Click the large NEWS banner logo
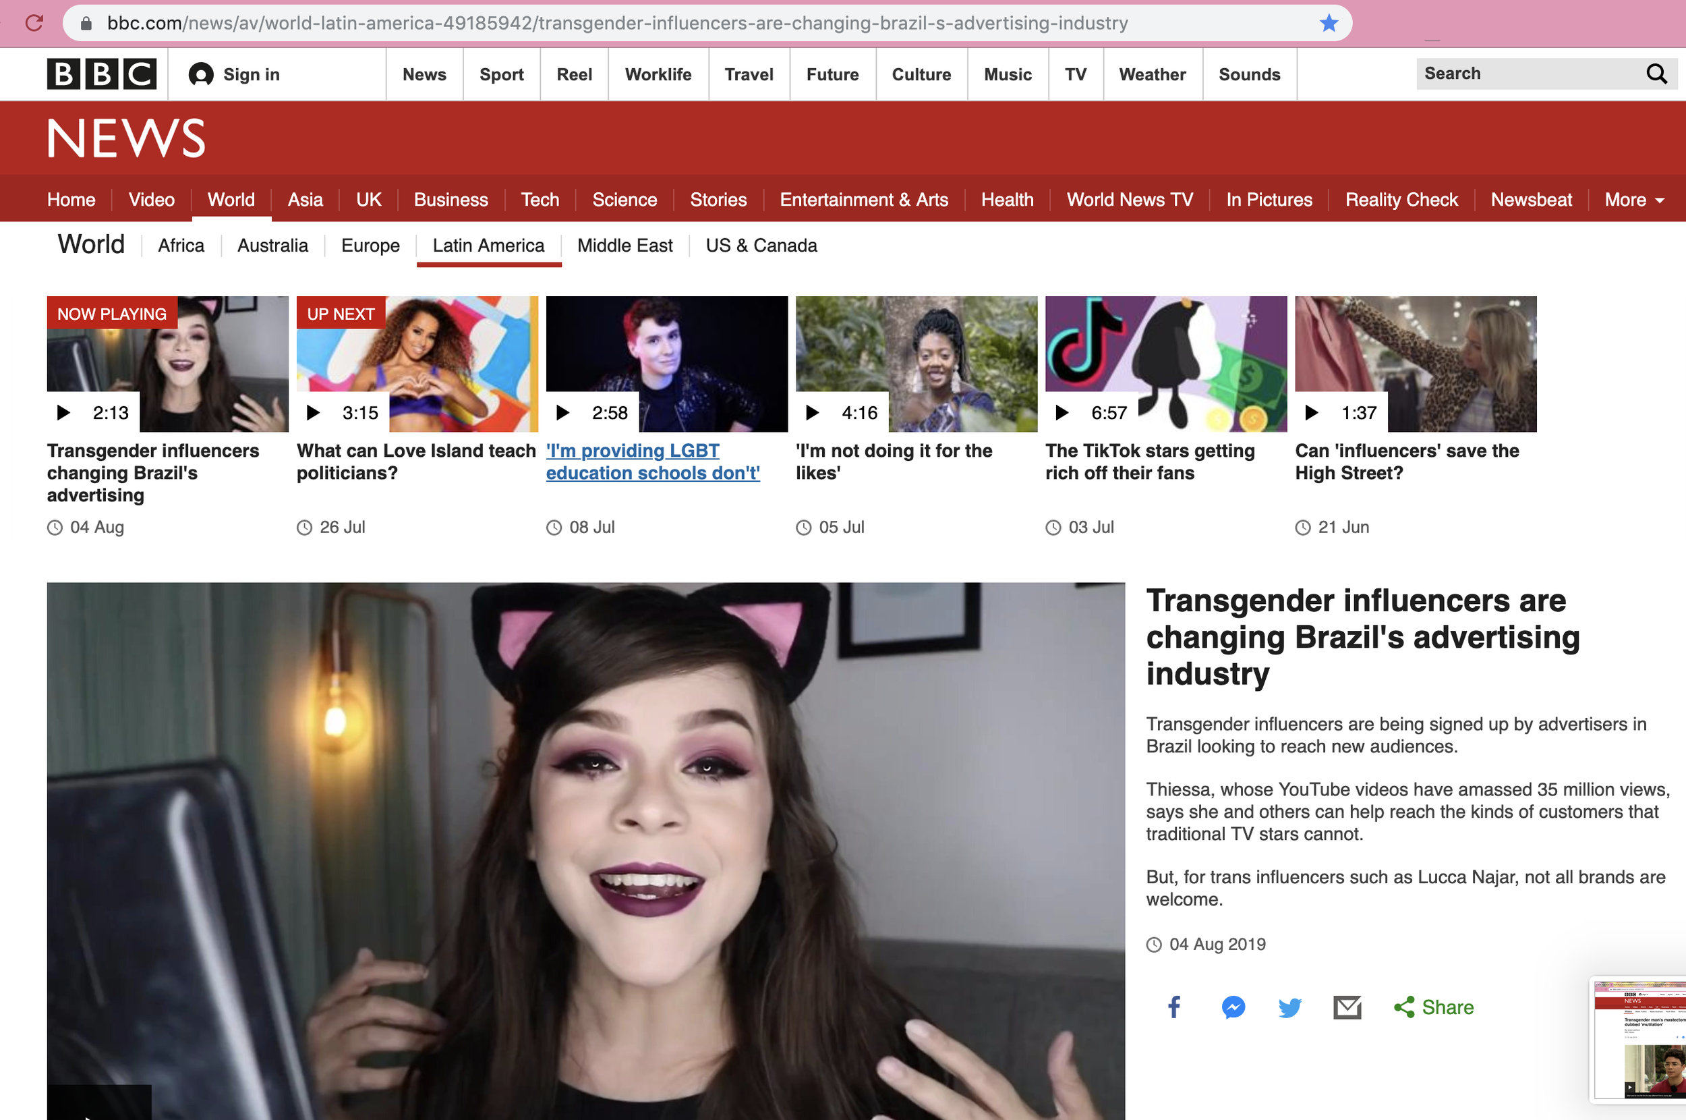1686x1120 pixels. pyautogui.click(x=126, y=138)
